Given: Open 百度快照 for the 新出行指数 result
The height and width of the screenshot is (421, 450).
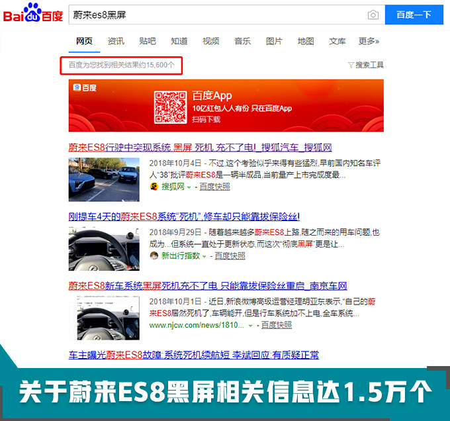Looking at the screenshot, I should (230, 256).
